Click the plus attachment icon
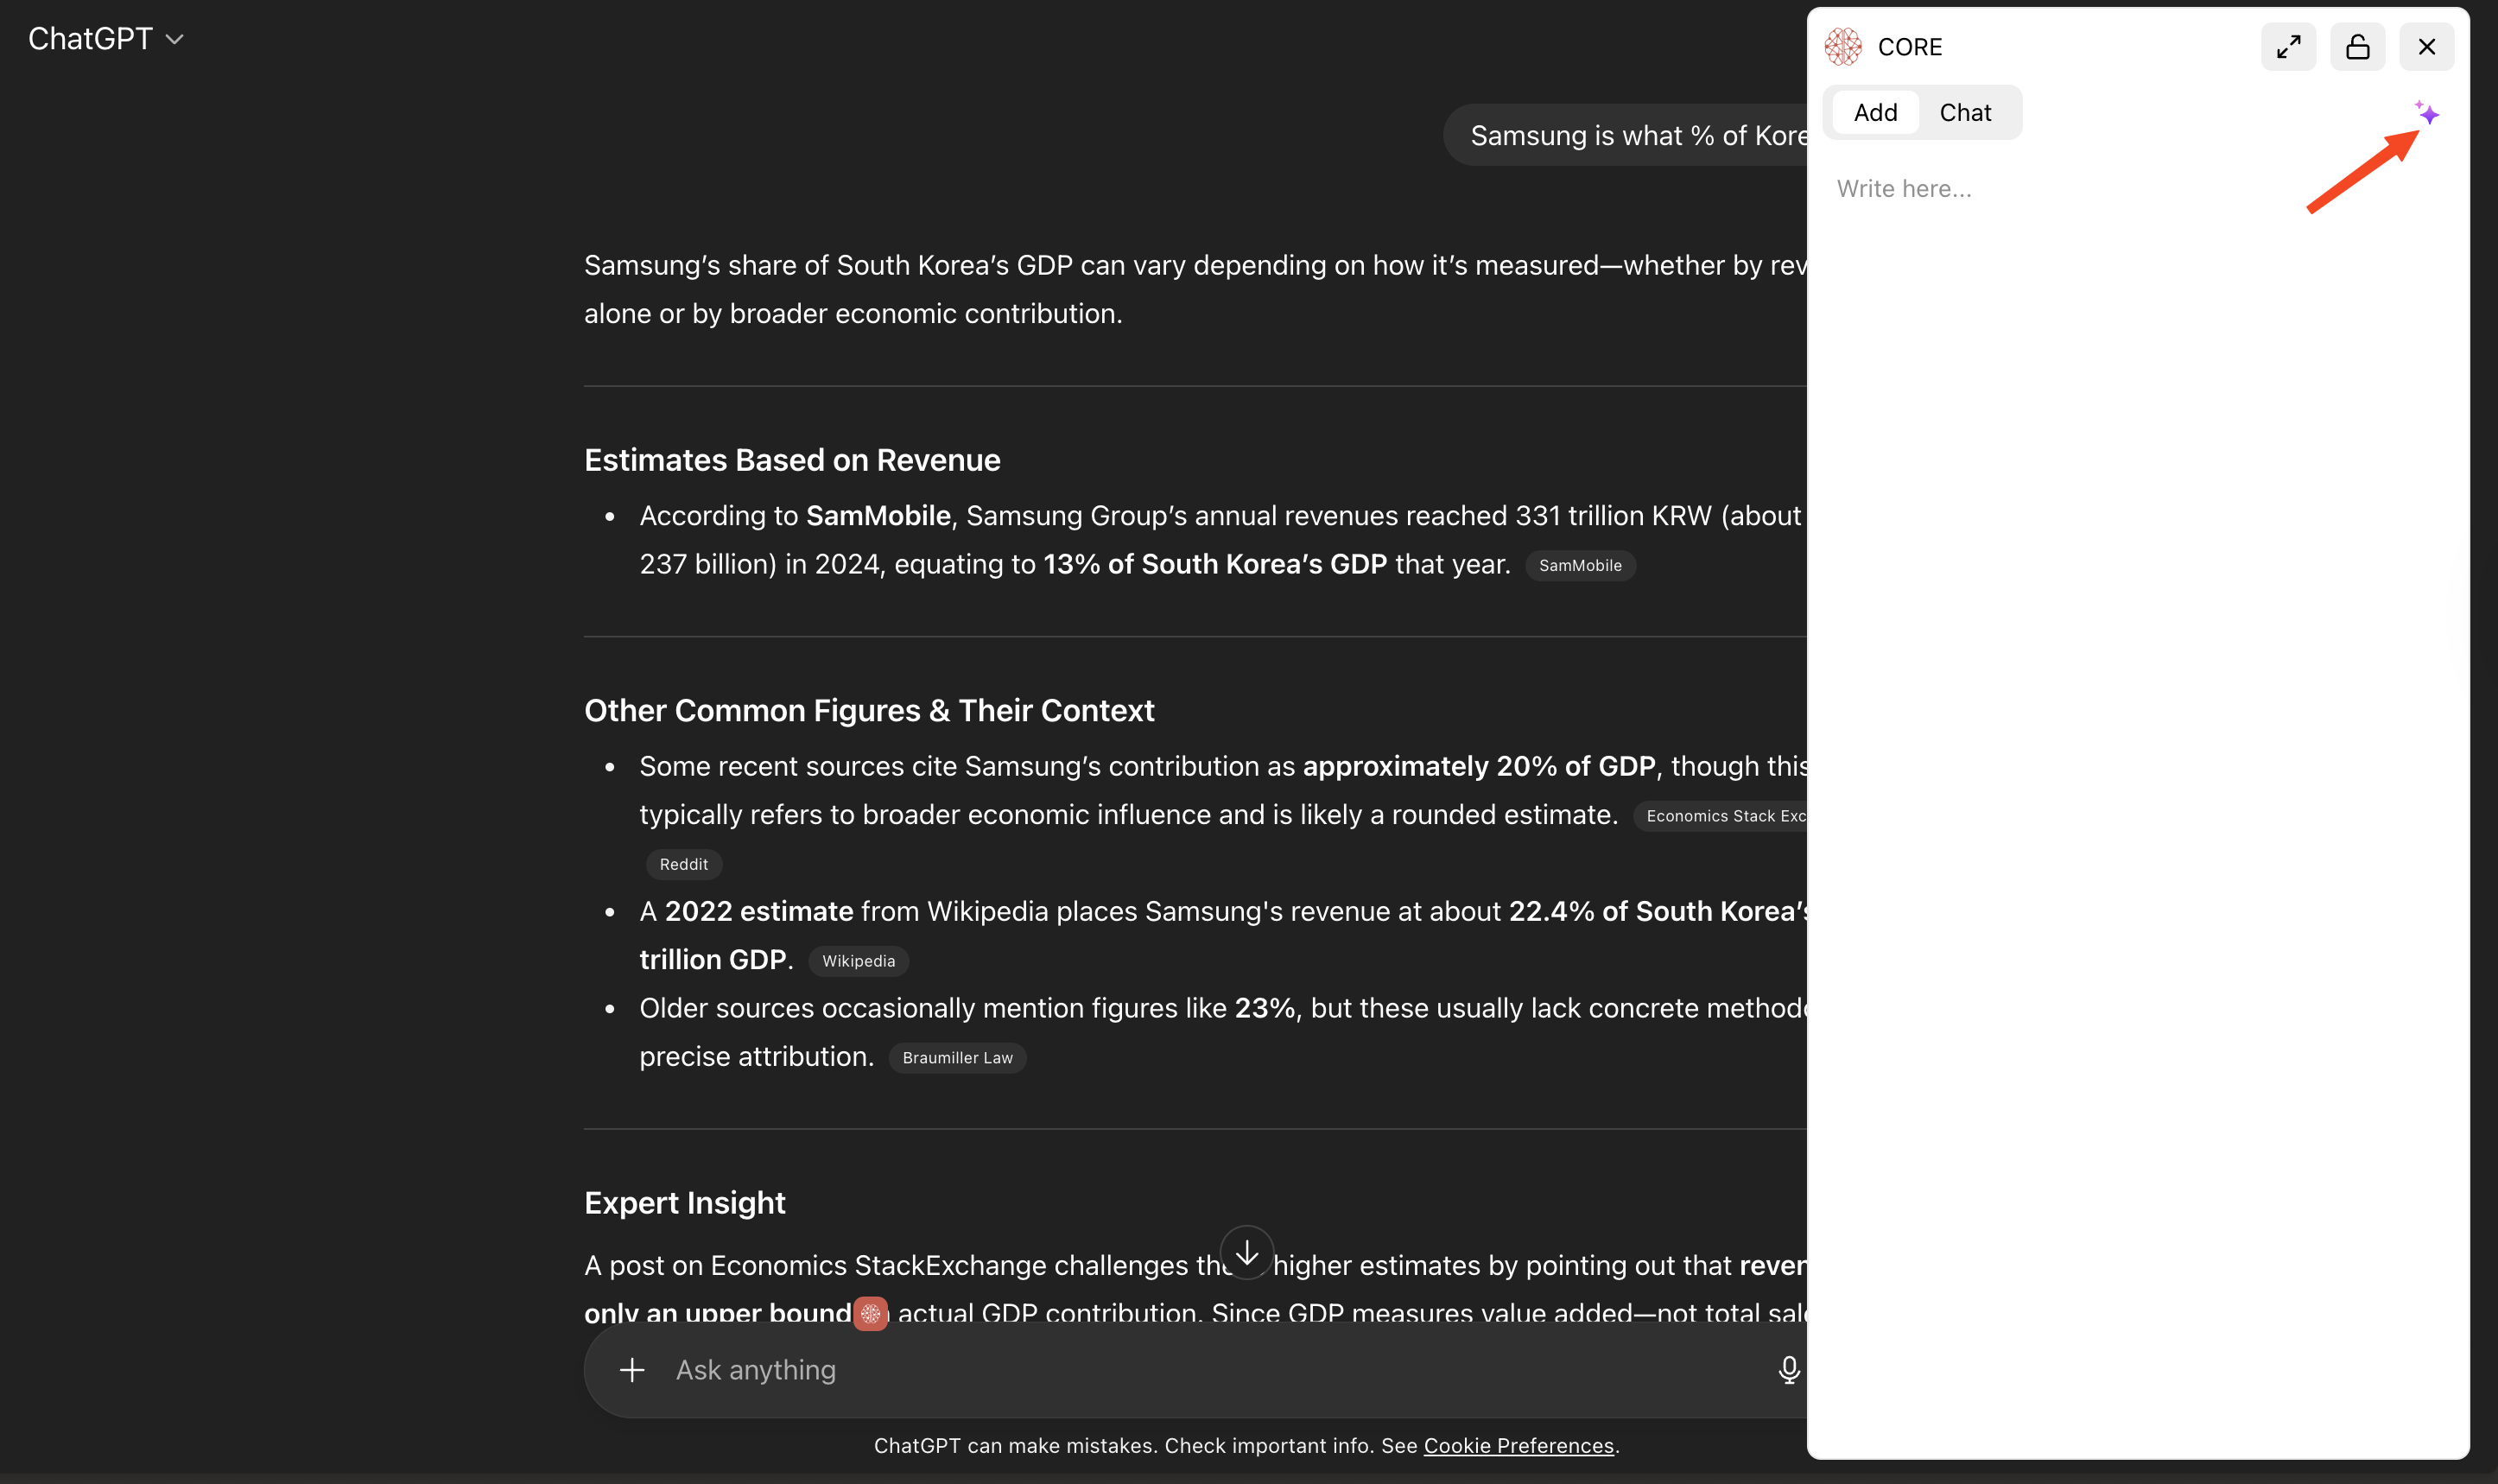Image resolution: width=2498 pixels, height=1484 pixels. (632, 1370)
